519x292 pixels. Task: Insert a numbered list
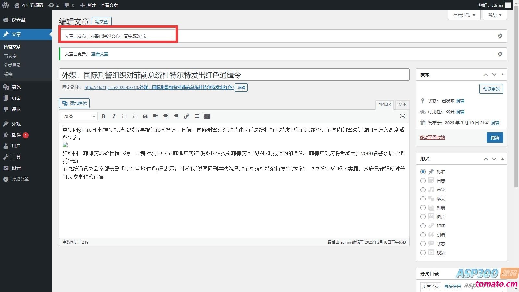click(135, 116)
